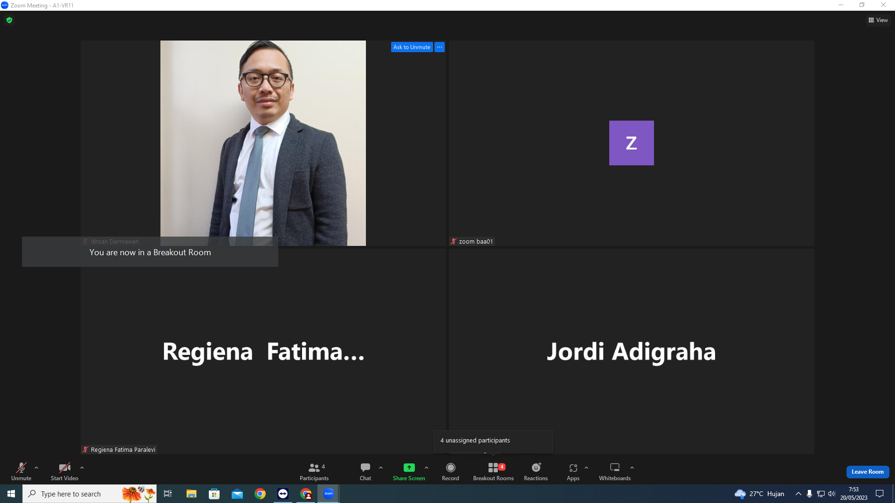The height and width of the screenshot is (503, 895).
Task: Open File Explorer from taskbar
Action: (191, 494)
